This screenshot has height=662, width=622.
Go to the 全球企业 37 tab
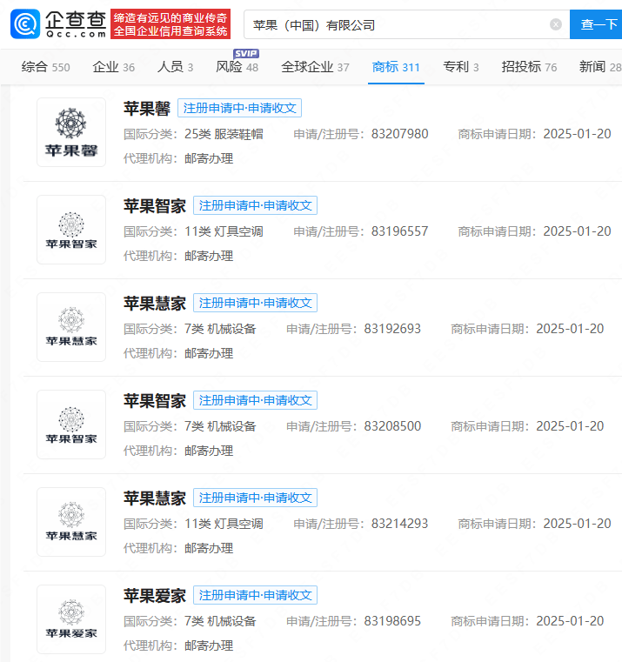[x=315, y=67]
